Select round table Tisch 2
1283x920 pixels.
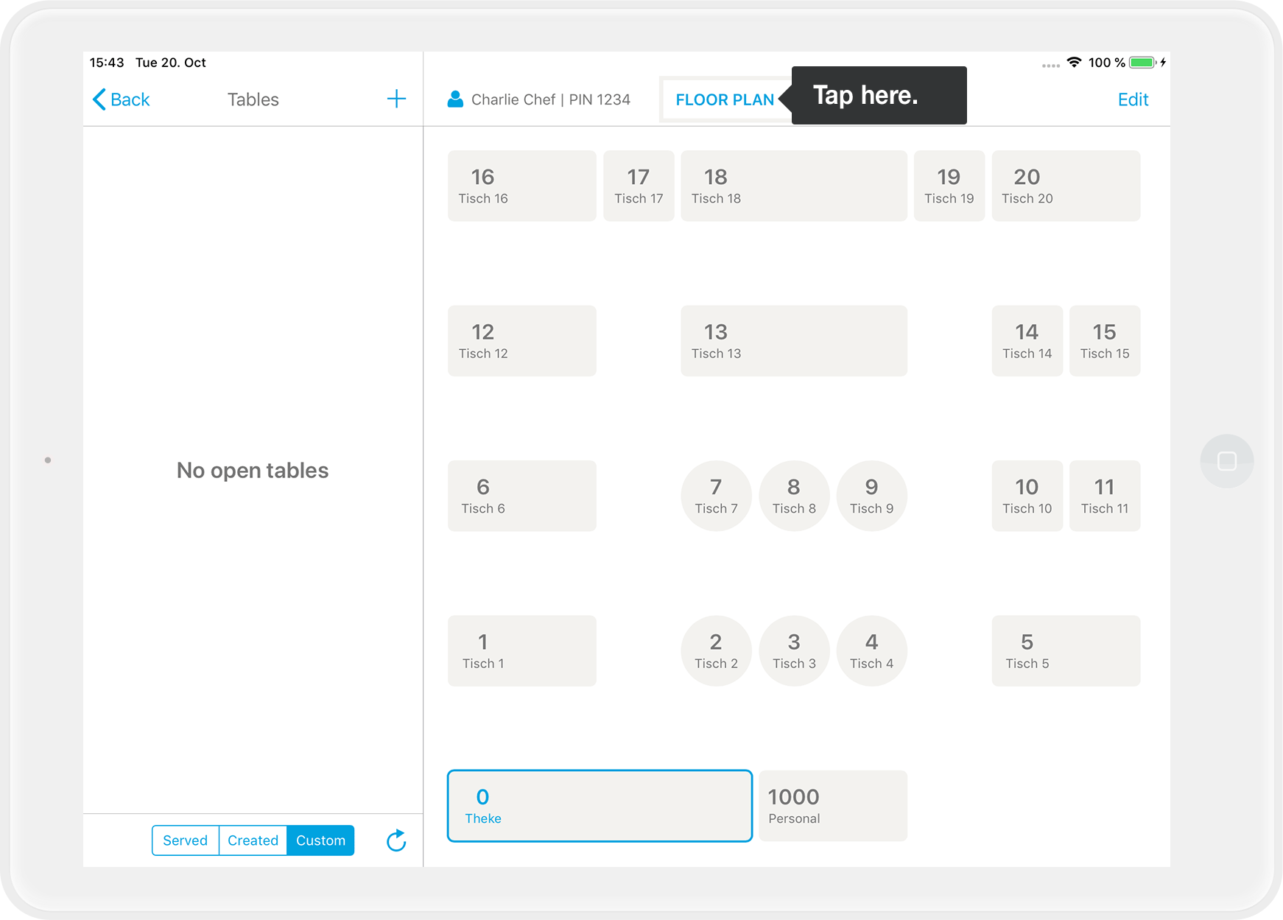[716, 651]
